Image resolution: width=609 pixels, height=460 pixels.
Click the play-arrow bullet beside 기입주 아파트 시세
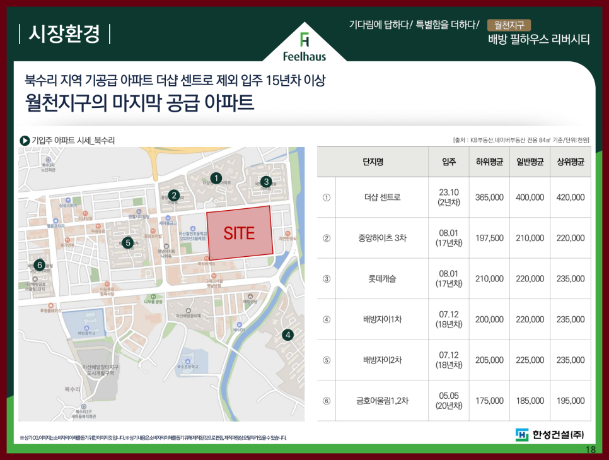25,140
